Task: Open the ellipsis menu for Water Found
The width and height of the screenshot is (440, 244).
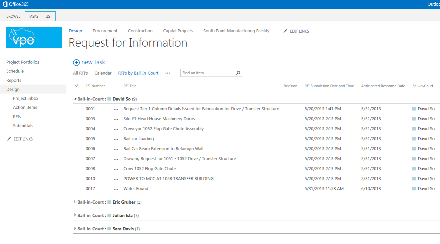Action: tap(116, 189)
